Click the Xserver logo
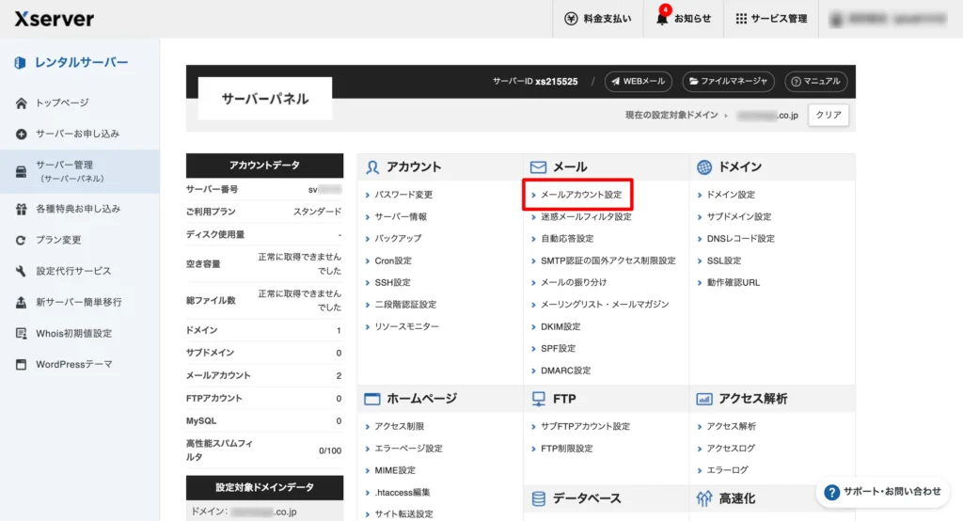The image size is (963, 521). pyautogui.click(x=53, y=19)
